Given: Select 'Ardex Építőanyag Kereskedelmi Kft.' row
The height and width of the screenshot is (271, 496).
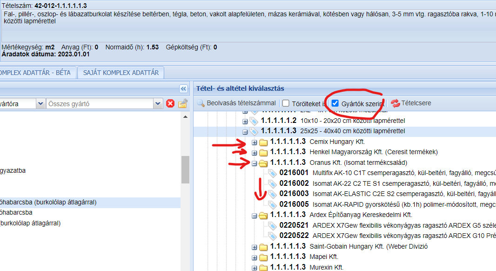Looking at the screenshot, I should click(361, 215).
